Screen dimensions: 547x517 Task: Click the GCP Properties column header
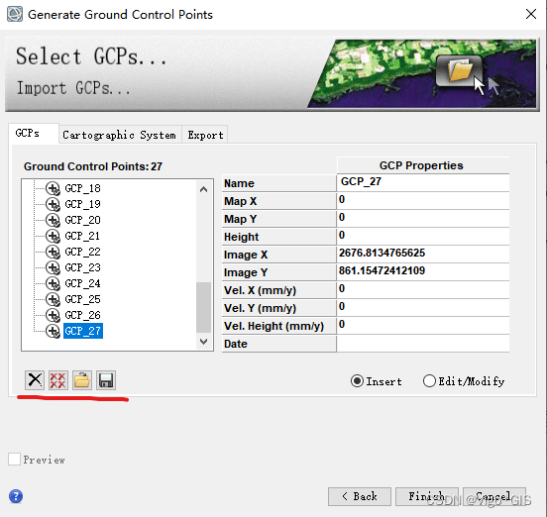click(423, 165)
